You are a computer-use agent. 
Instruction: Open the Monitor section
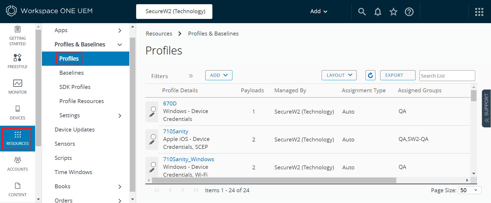click(17, 87)
